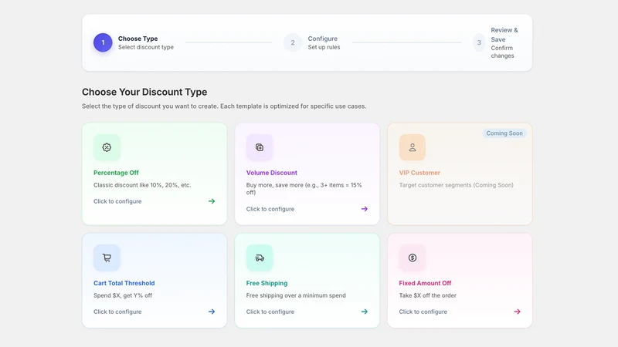This screenshot has height=347, width=618.
Task: Click the Cart Total Threshold cart icon
Action: point(107,258)
